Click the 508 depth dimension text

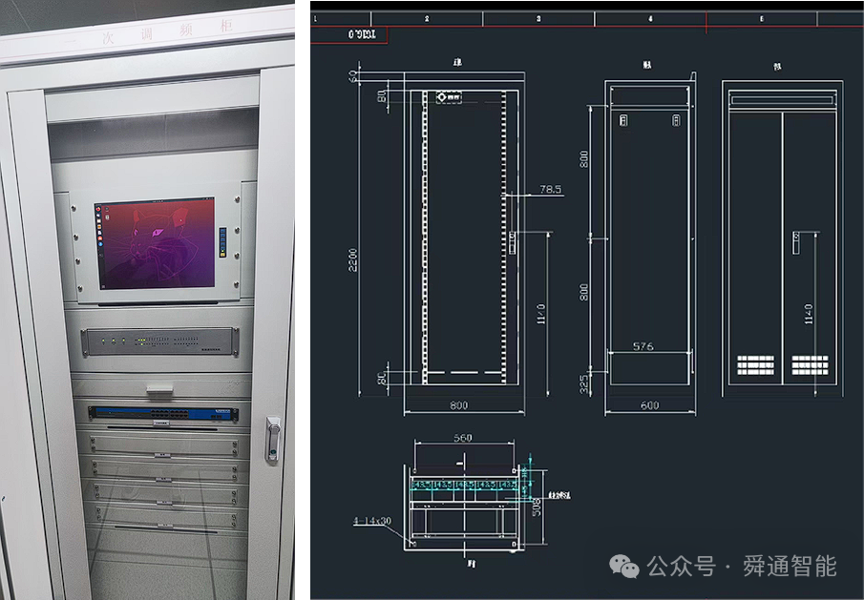click(x=537, y=507)
